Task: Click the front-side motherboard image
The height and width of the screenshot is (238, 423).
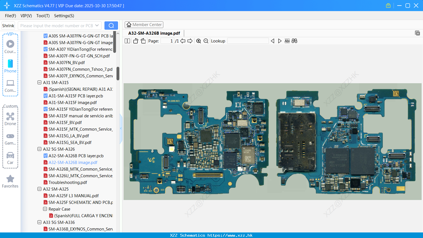Action: point(199,141)
